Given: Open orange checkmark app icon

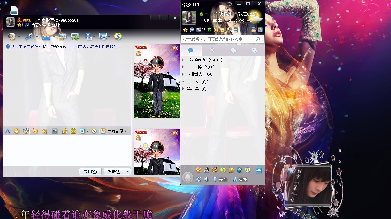Looking at the screenshot, I should [199, 170].
